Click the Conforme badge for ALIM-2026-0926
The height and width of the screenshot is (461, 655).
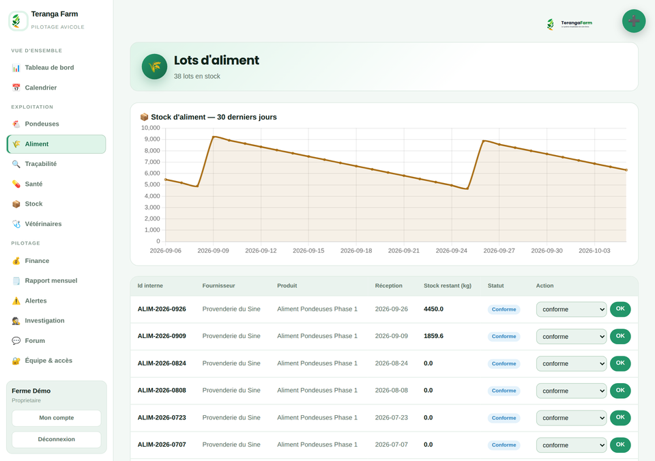(x=504, y=309)
